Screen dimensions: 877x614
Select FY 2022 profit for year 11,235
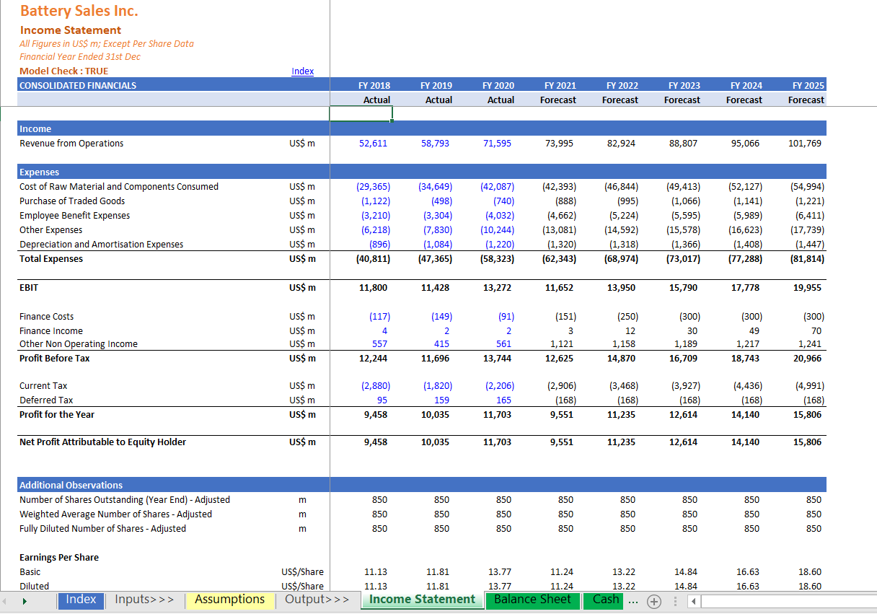621,415
